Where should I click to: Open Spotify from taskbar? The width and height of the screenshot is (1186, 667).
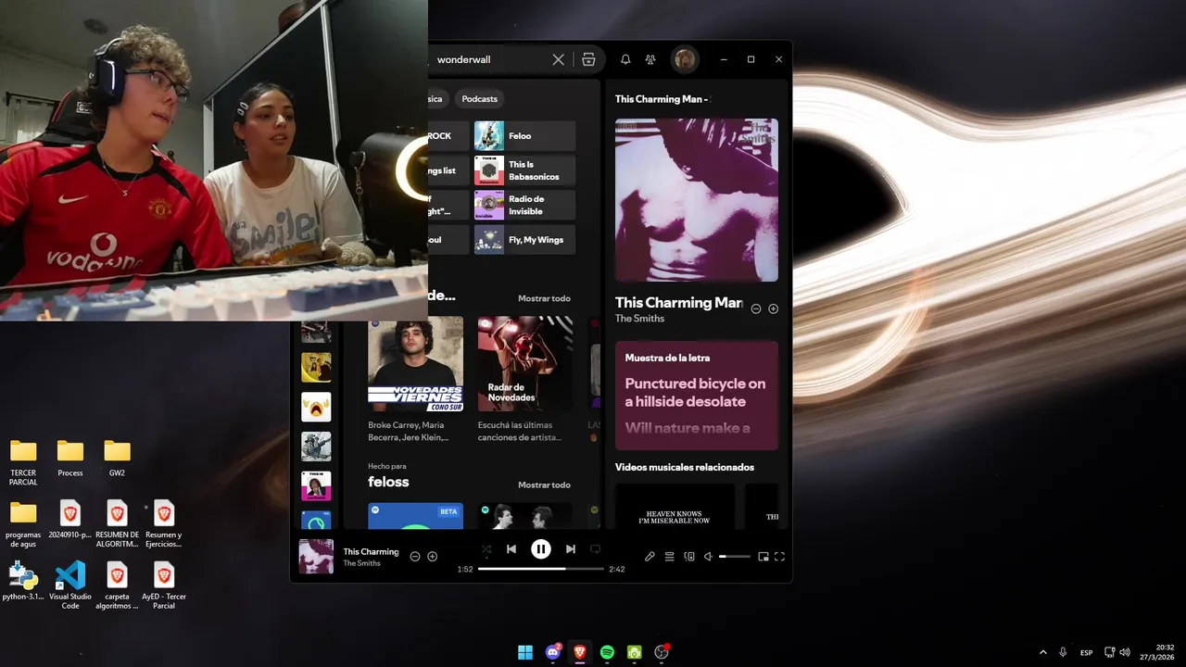pos(607,652)
